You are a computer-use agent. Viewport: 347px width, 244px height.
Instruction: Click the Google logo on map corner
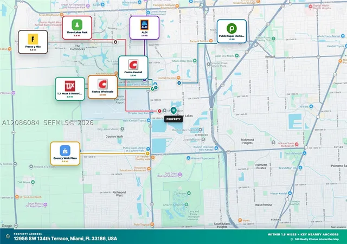[x=7, y=226]
